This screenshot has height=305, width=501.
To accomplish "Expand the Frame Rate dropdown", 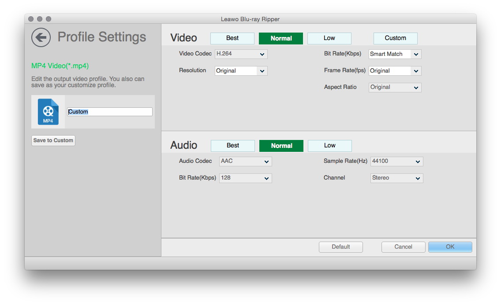I will coord(395,71).
